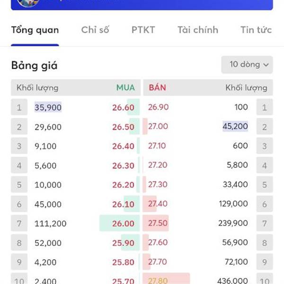Select the Tài chính tab
The width and height of the screenshot is (284, 284).
[x=198, y=30]
